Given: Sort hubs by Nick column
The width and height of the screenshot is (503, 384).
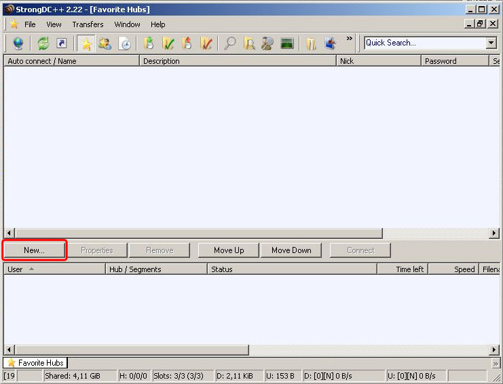Looking at the screenshot, I should coord(379,61).
